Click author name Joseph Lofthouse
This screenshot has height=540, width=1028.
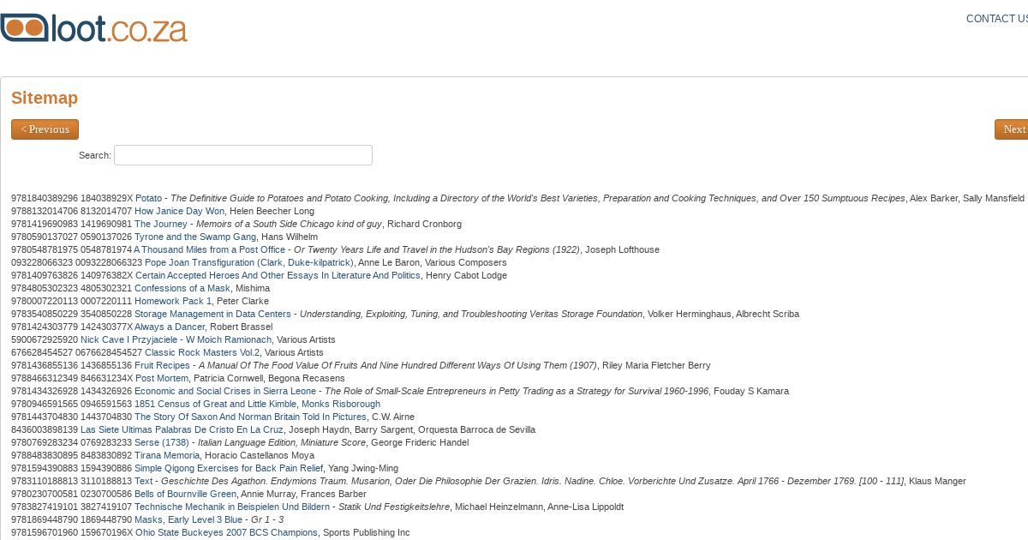(x=624, y=249)
